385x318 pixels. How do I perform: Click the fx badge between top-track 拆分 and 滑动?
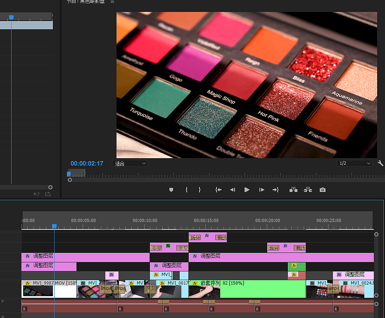[207, 236]
